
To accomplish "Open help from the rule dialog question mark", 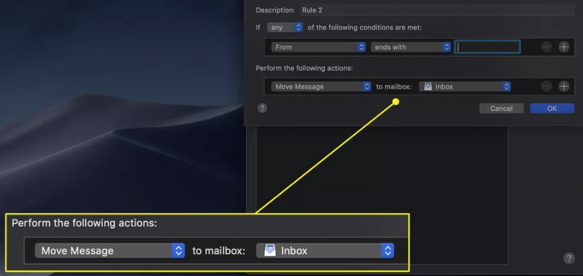I will pyautogui.click(x=262, y=108).
